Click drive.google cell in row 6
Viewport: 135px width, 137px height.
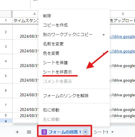tap(122, 91)
